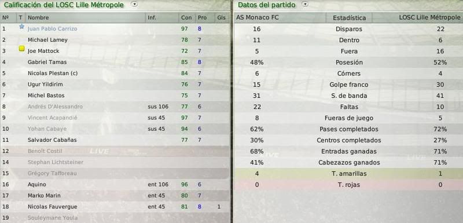Click the AS Monaco FC team header
463x223 pixels.
click(x=257, y=18)
